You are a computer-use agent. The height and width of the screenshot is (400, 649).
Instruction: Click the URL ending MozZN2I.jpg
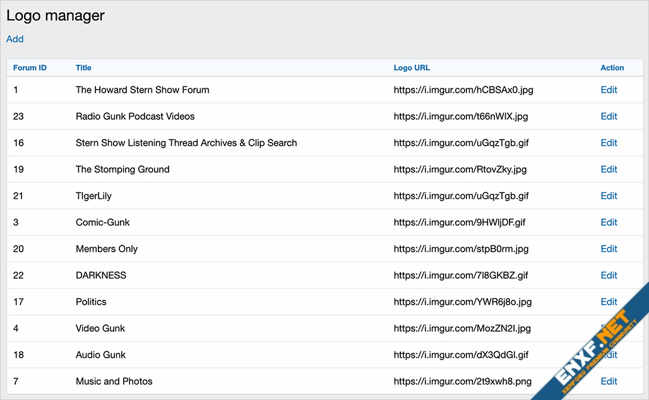pos(462,328)
